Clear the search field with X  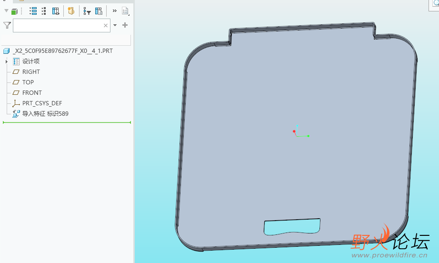coord(106,25)
